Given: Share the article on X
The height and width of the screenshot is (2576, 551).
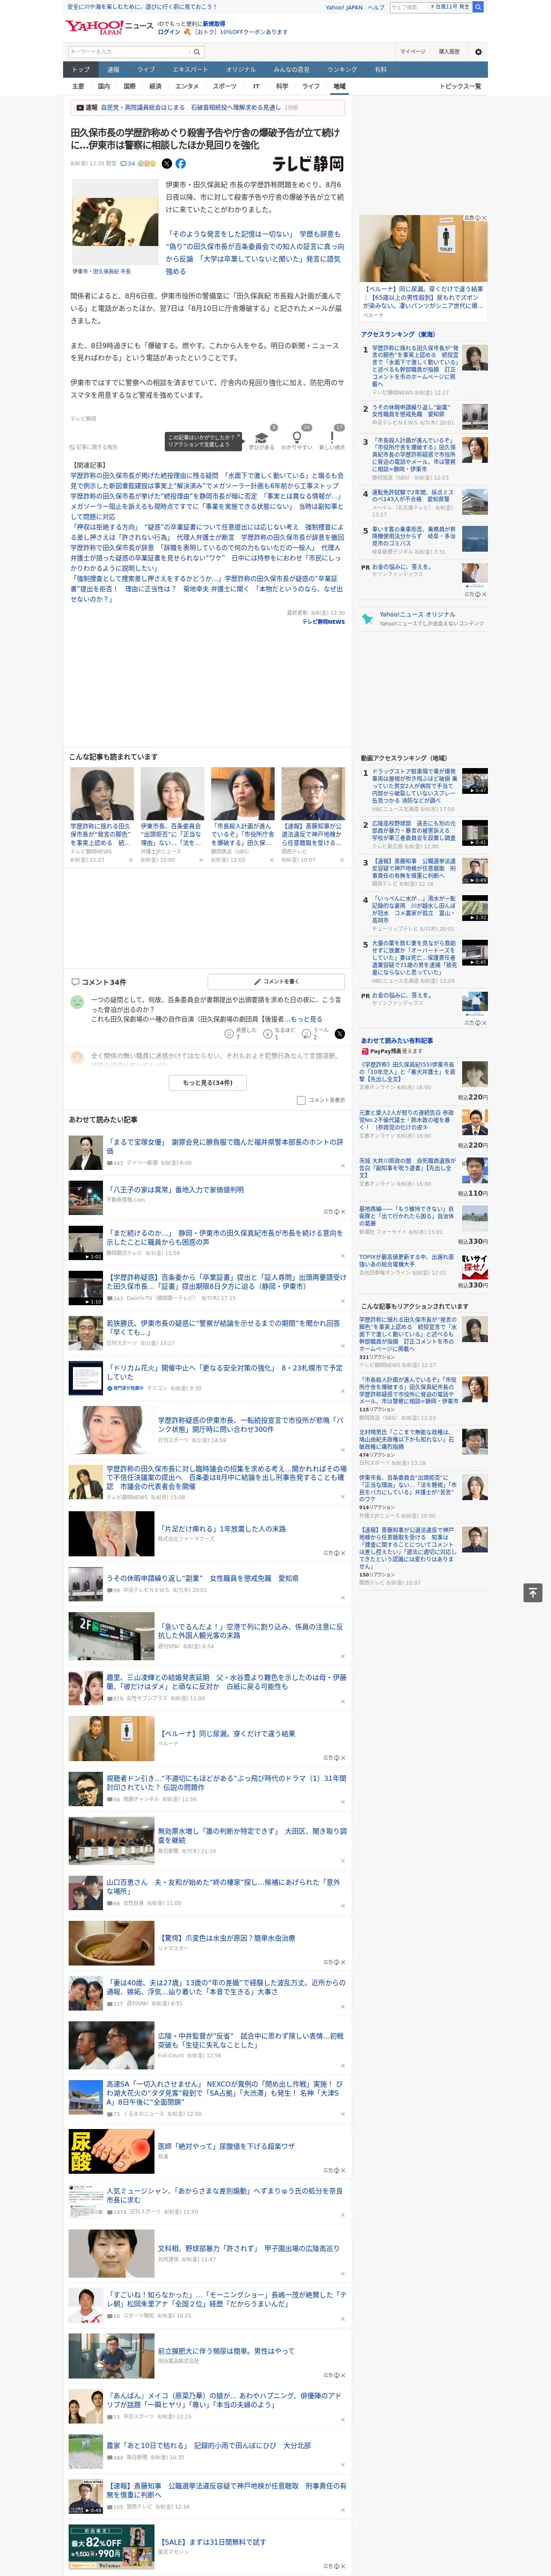Looking at the screenshot, I should point(167,163).
